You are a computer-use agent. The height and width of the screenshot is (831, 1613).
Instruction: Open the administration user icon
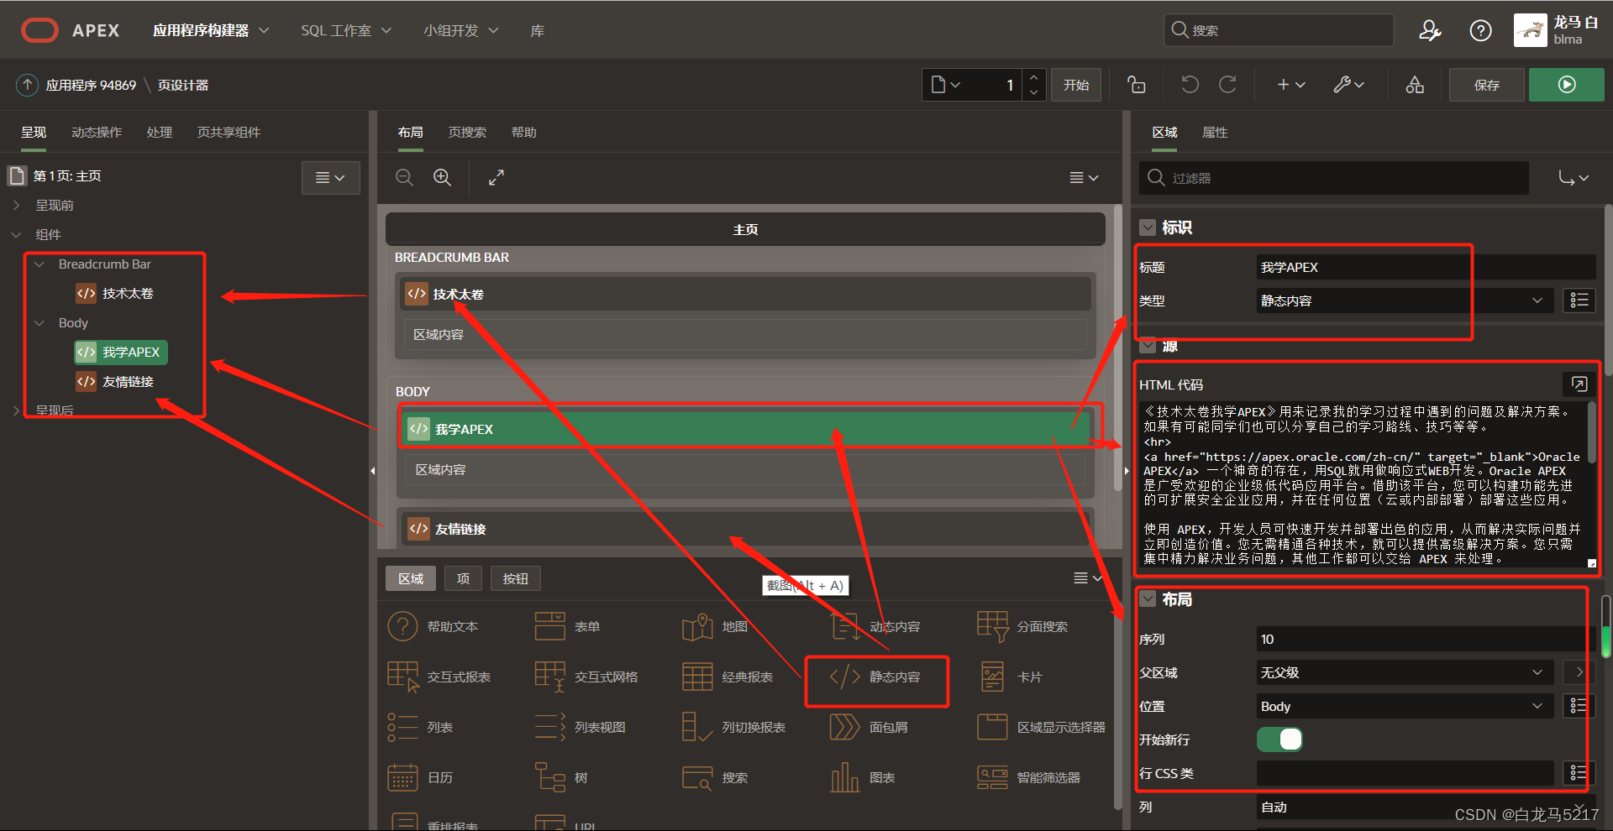tap(1430, 31)
